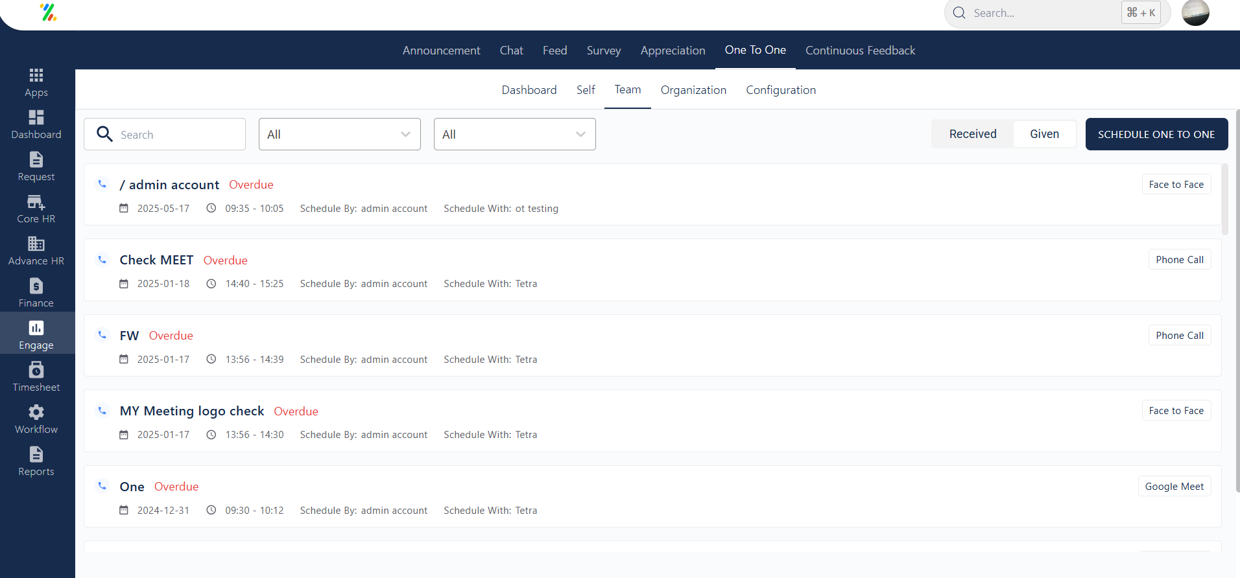1240x578 pixels.
Task: Open the Workflow module
Action: click(36, 420)
